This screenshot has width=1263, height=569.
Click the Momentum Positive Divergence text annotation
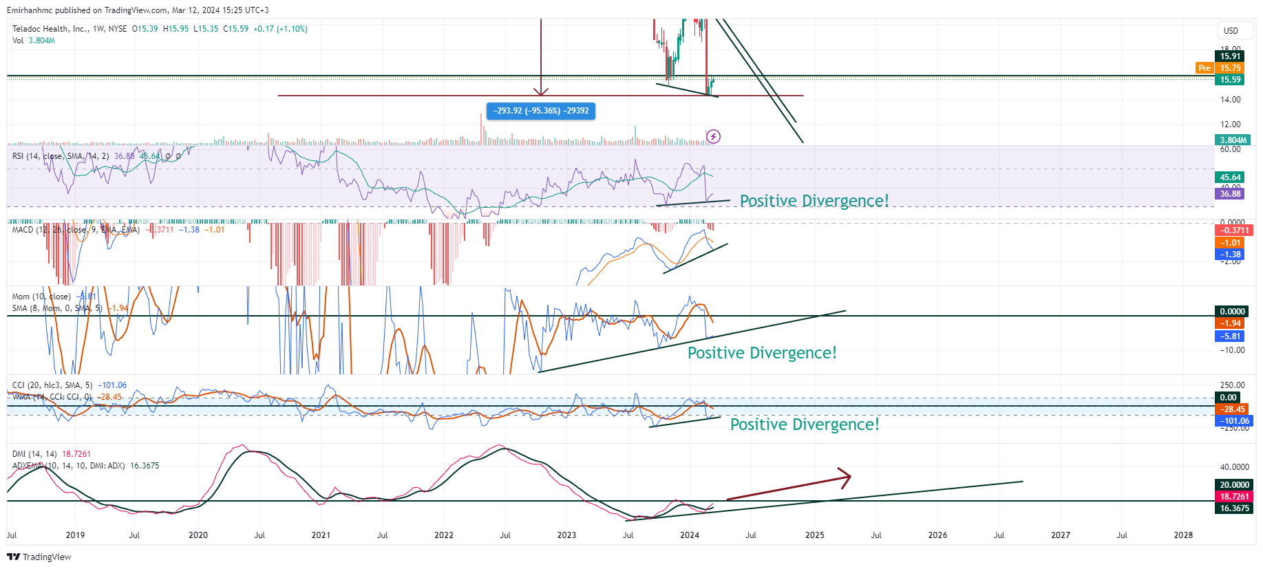(762, 353)
